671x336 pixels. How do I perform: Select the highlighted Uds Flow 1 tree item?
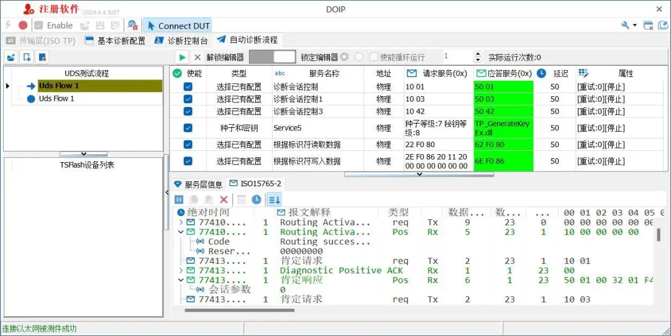(x=99, y=86)
